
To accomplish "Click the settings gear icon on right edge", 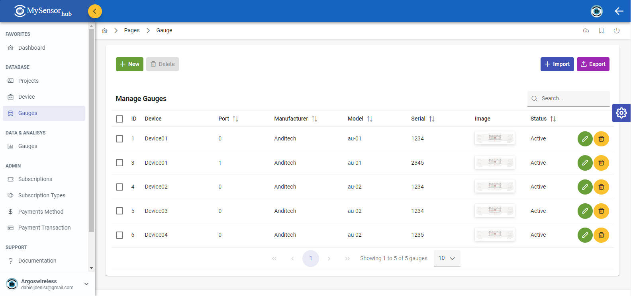I will 621,113.
